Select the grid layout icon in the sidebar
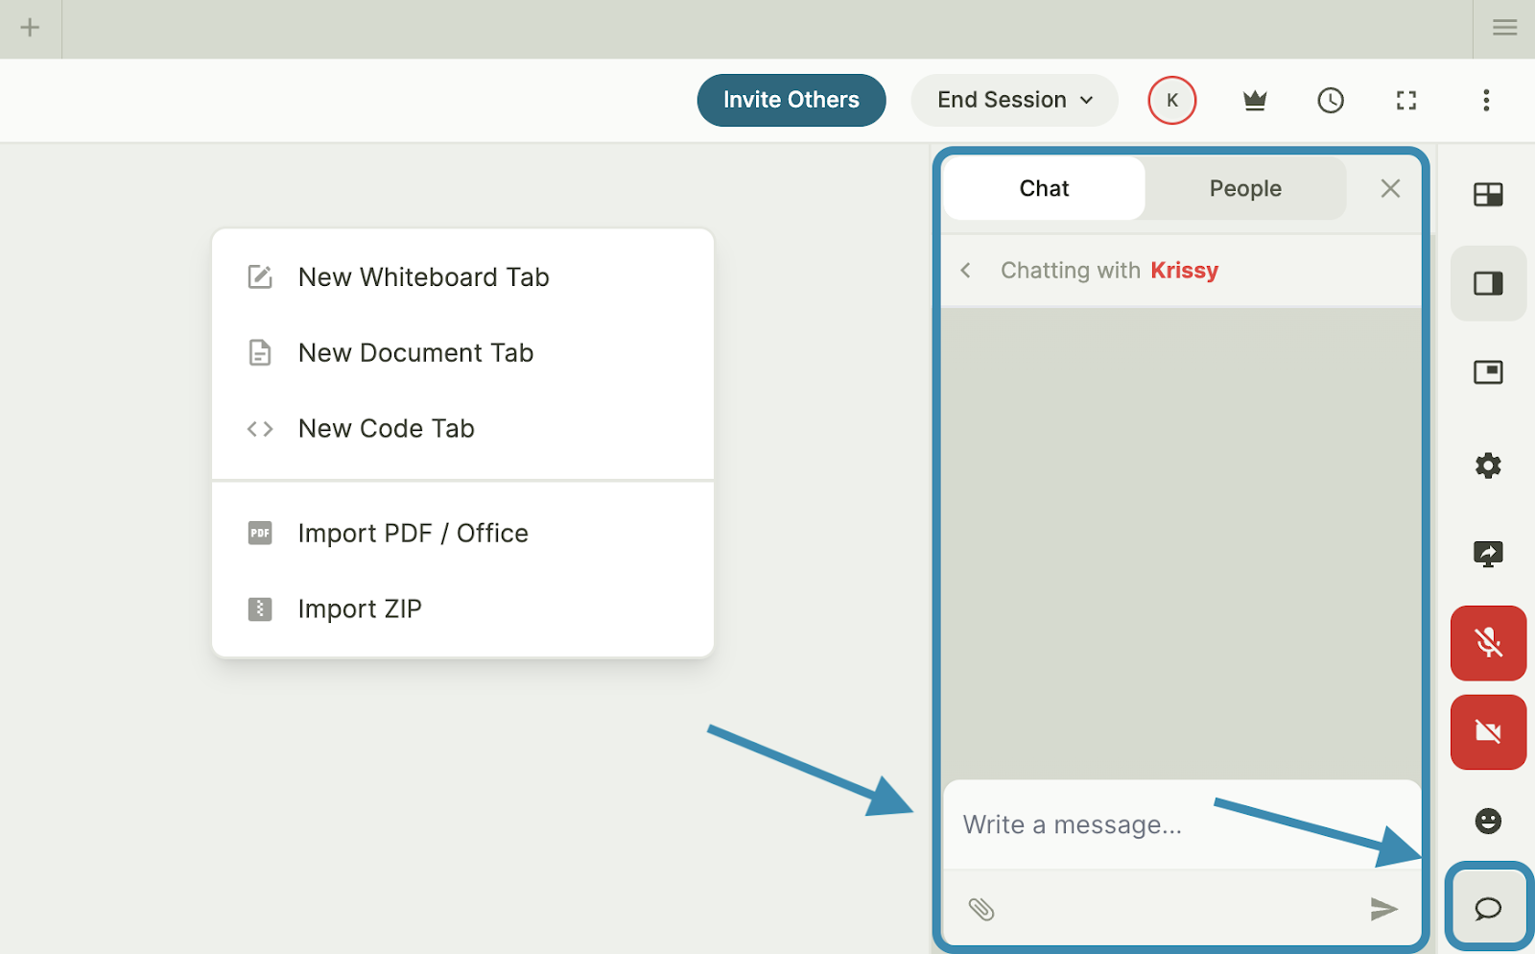This screenshot has height=954, width=1535. pos(1488,195)
